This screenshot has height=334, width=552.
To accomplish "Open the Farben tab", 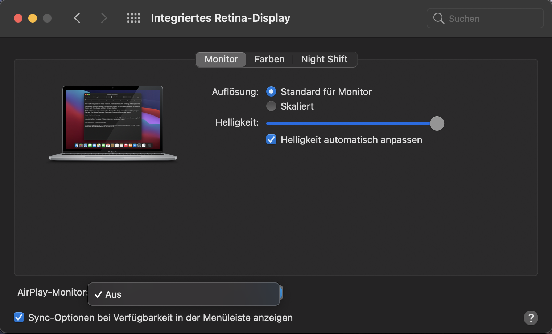I will 269,59.
